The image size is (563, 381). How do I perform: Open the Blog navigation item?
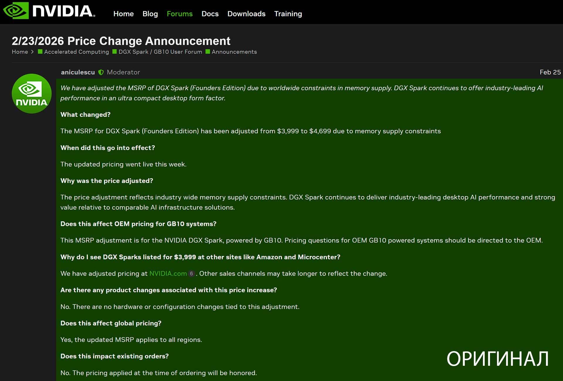pyautogui.click(x=150, y=14)
